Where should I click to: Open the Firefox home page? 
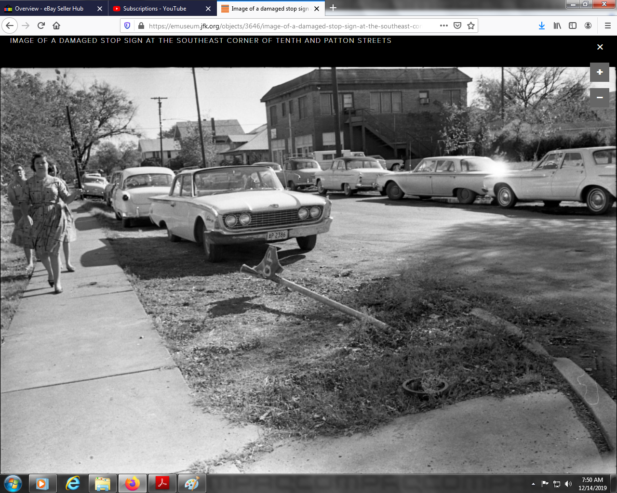coord(56,26)
